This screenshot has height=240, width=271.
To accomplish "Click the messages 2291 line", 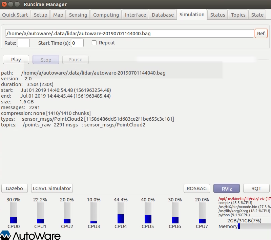I will tap(20, 107).
